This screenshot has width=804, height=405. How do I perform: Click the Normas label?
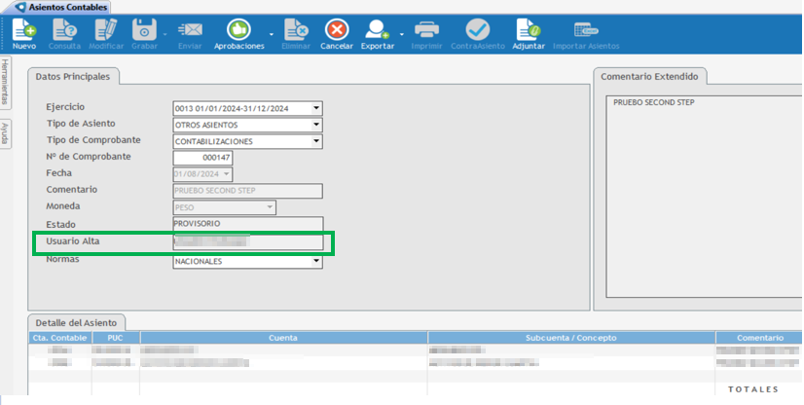(x=62, y=259)
